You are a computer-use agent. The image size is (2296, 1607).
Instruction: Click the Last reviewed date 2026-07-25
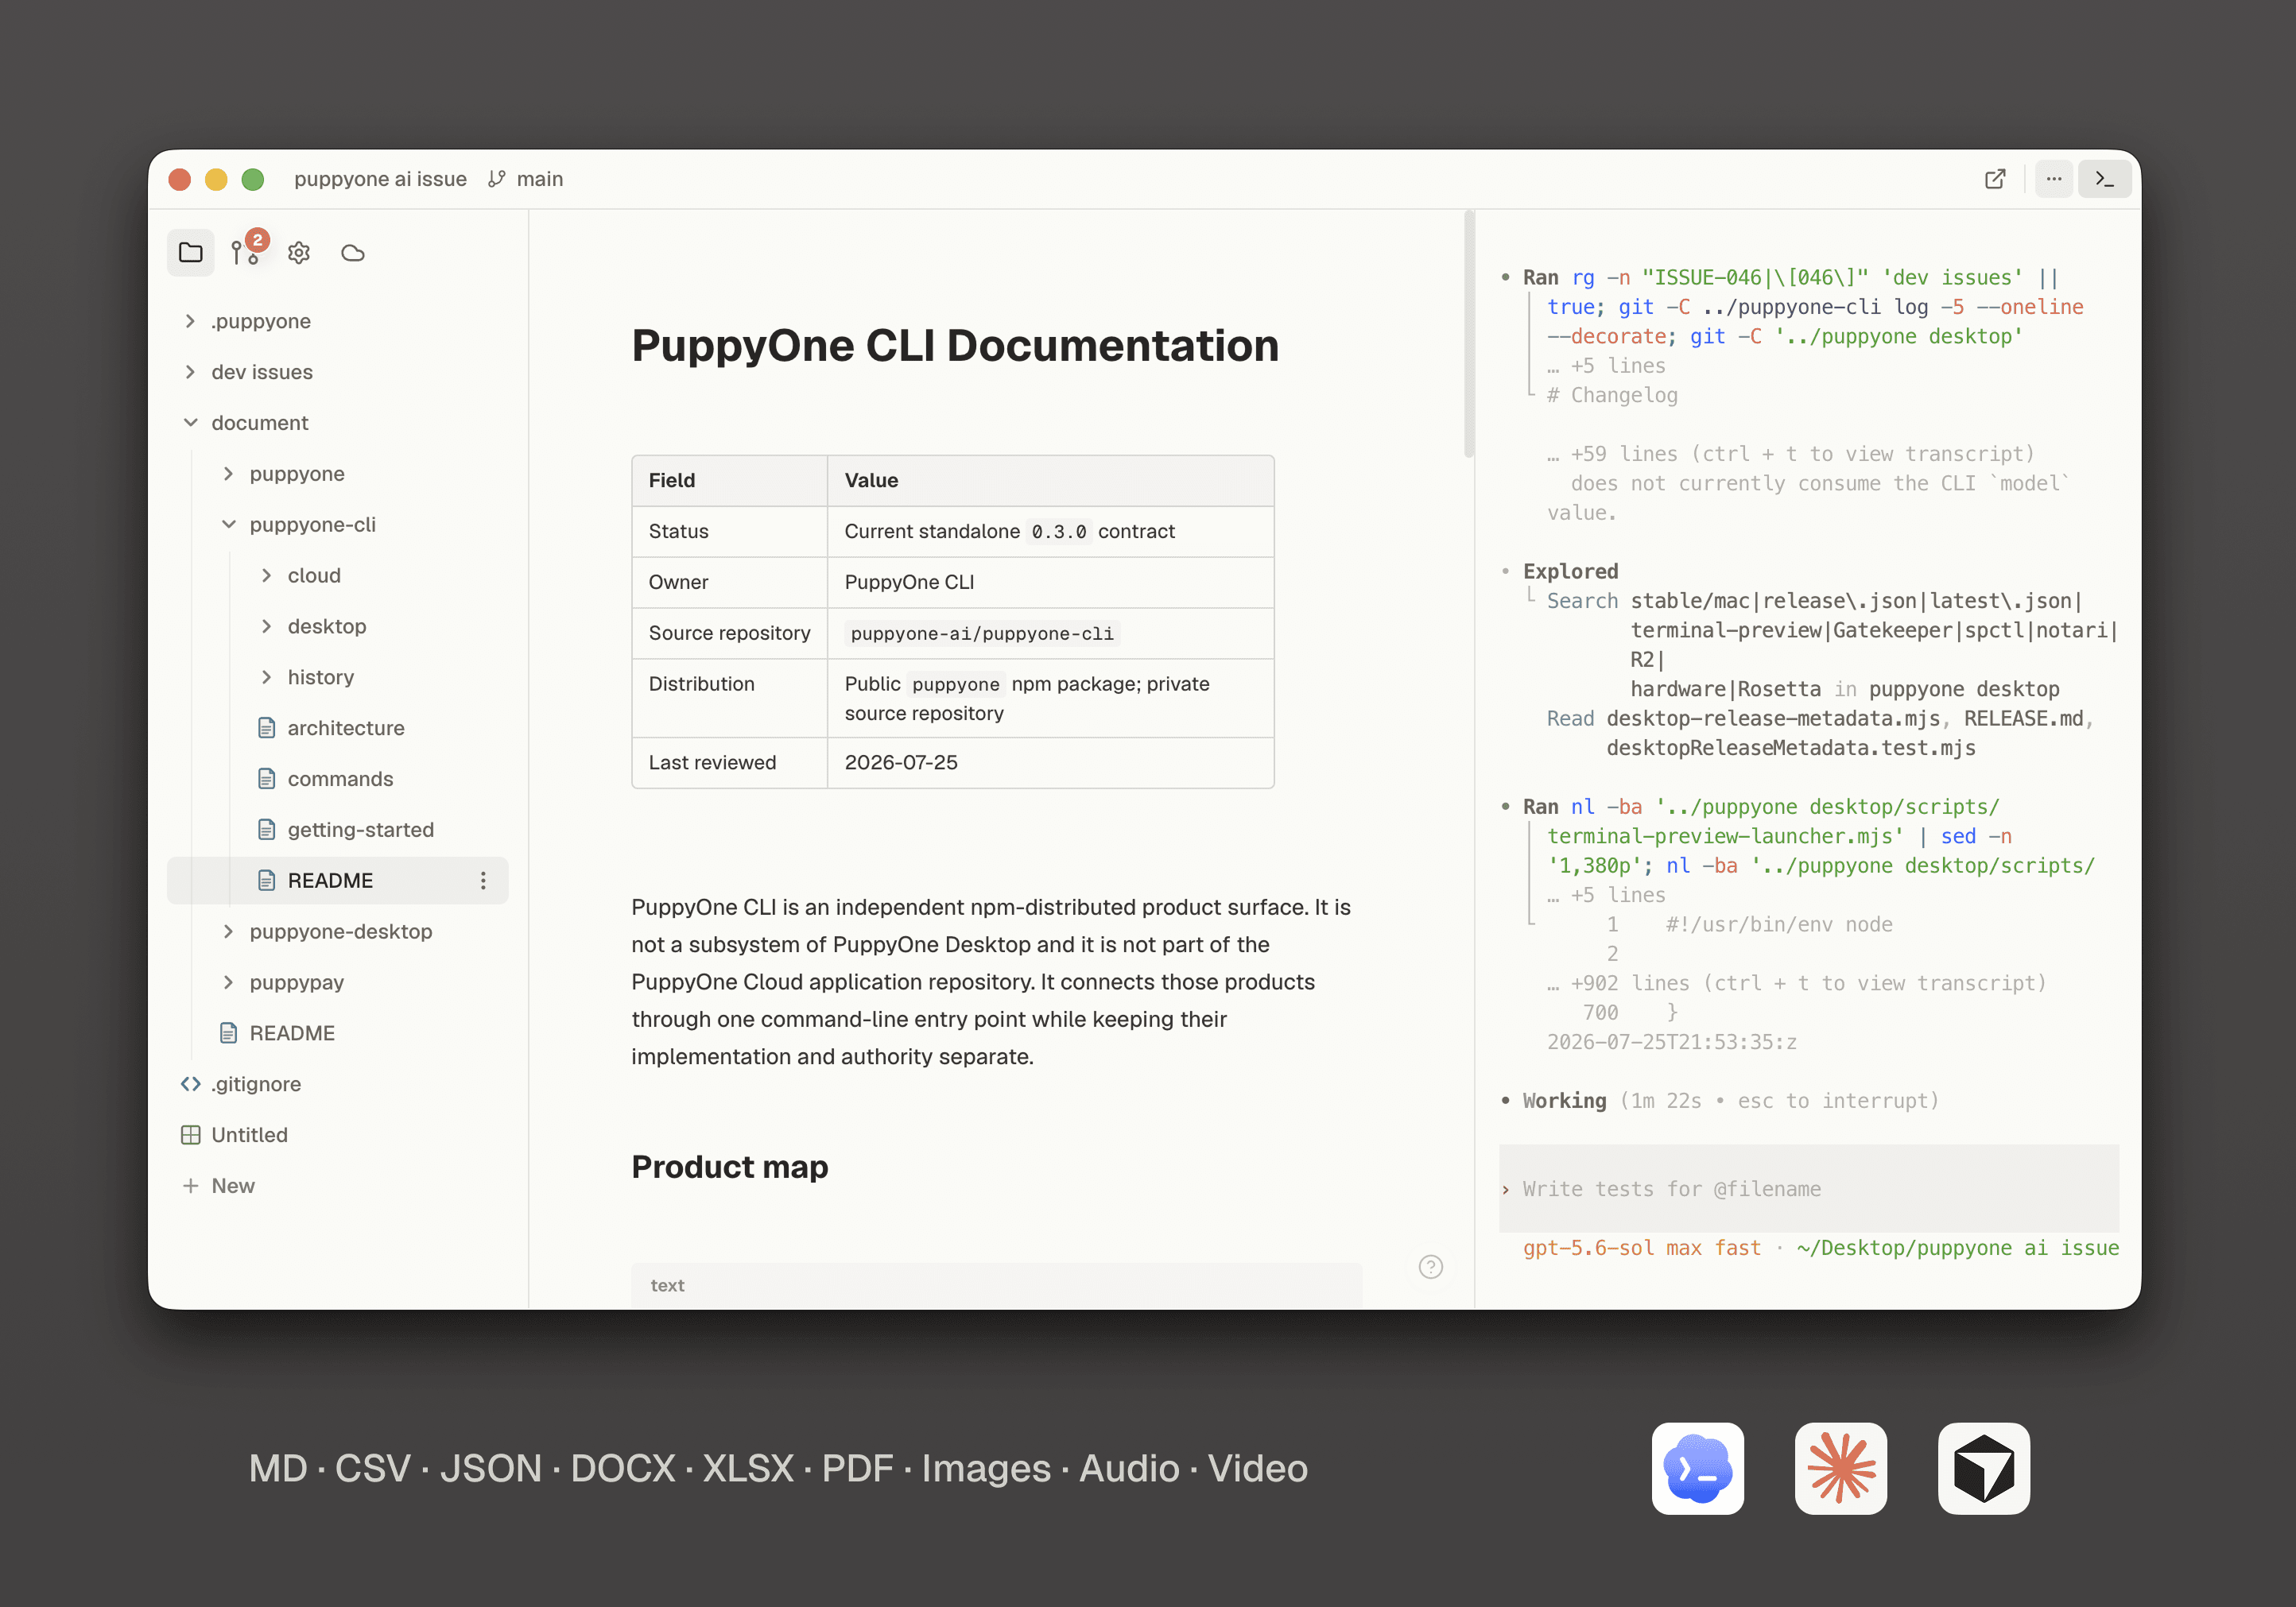click(900, 762)
